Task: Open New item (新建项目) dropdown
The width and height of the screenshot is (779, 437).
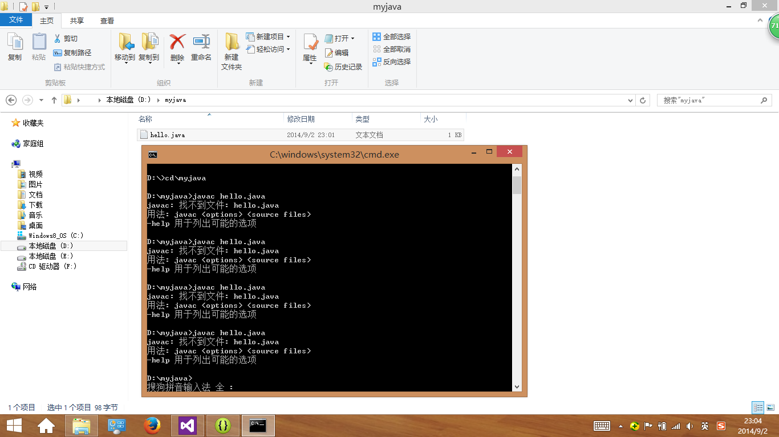Action: [268, 36]
